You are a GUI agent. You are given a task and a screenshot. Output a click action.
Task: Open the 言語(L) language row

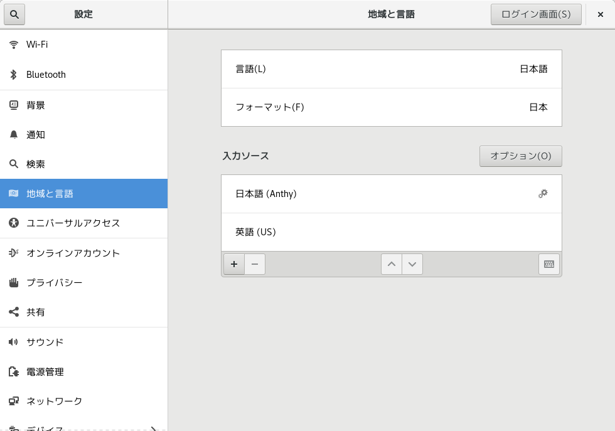391,69
